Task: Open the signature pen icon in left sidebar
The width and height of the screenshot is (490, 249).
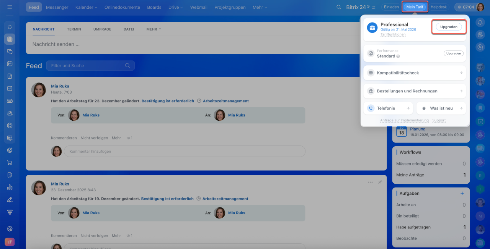Action: [10, 199]
